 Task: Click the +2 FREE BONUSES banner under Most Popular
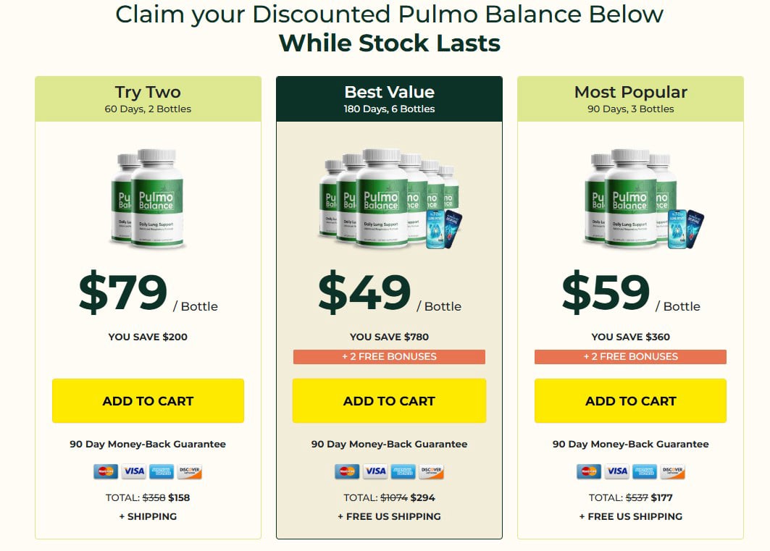pos(629,356)
